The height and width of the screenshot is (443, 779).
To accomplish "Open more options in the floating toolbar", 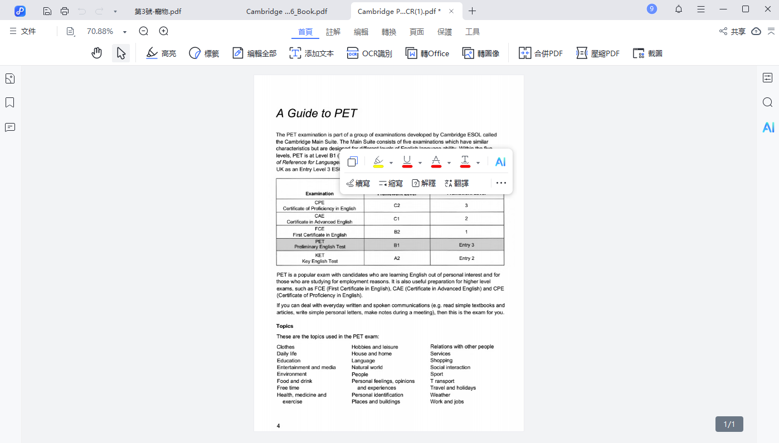I will [500, 183].
